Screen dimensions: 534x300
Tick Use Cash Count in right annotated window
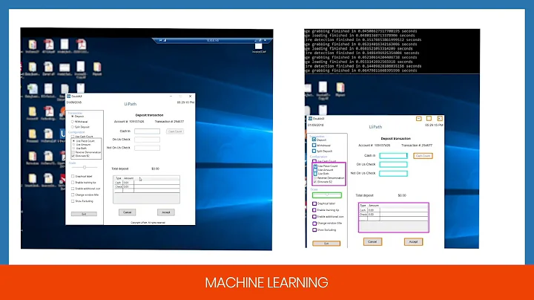point(314,161)
